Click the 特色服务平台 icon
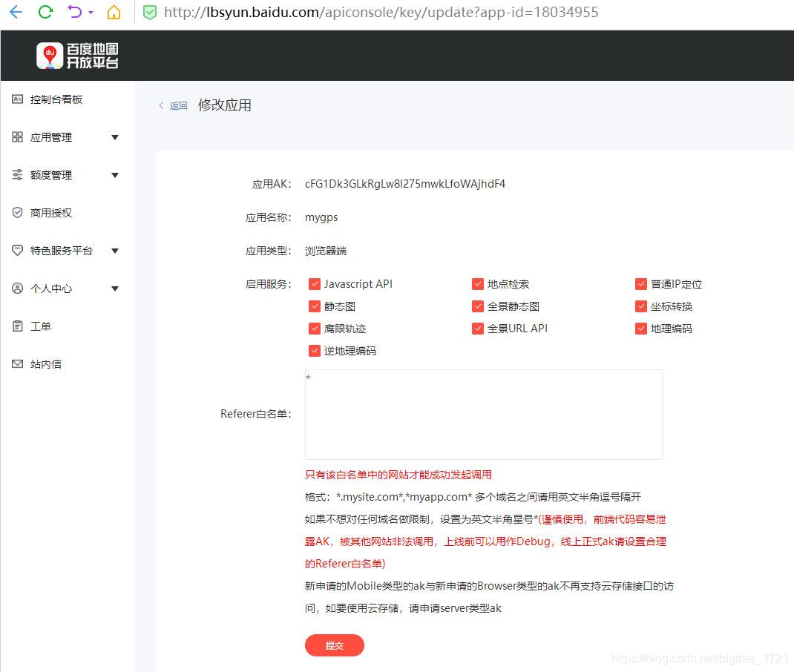The width and height of the screenshot is (794, 672). pos(17,250)
